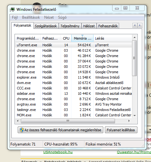
Task: Select the avgtray.exe process
Action: (73, 104)
